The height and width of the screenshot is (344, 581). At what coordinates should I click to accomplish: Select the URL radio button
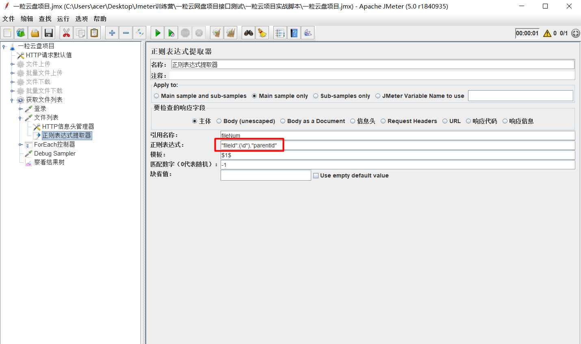click(445, 121)
